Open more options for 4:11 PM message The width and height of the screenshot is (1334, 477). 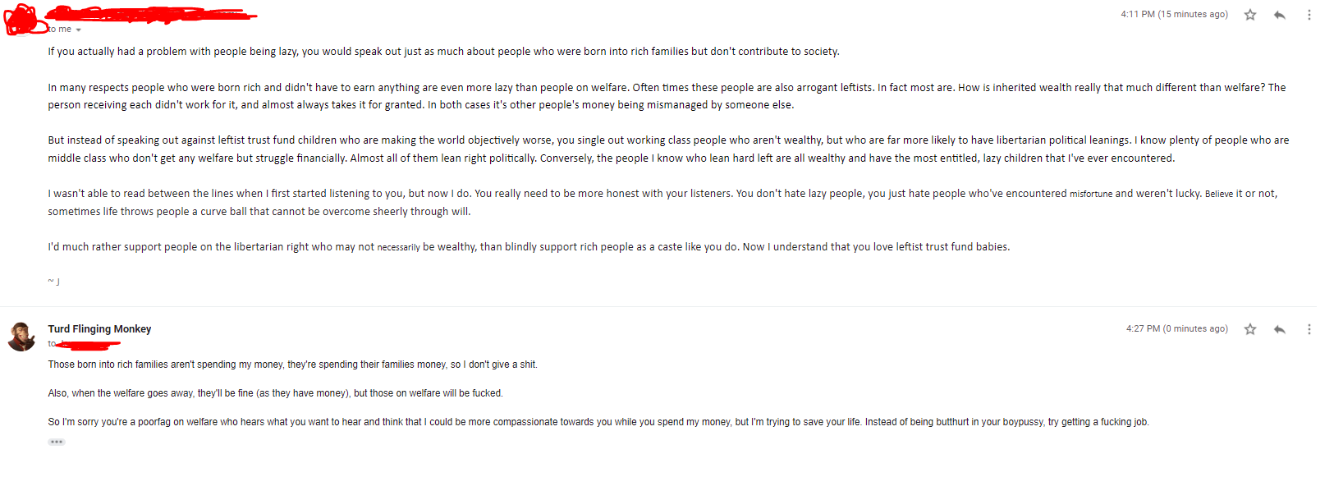[x=1309, y=15]
